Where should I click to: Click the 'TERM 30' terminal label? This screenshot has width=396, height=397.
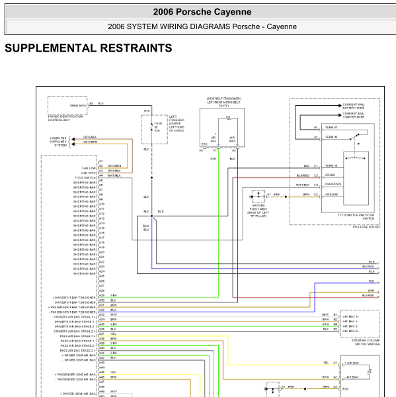click(331, 137)
